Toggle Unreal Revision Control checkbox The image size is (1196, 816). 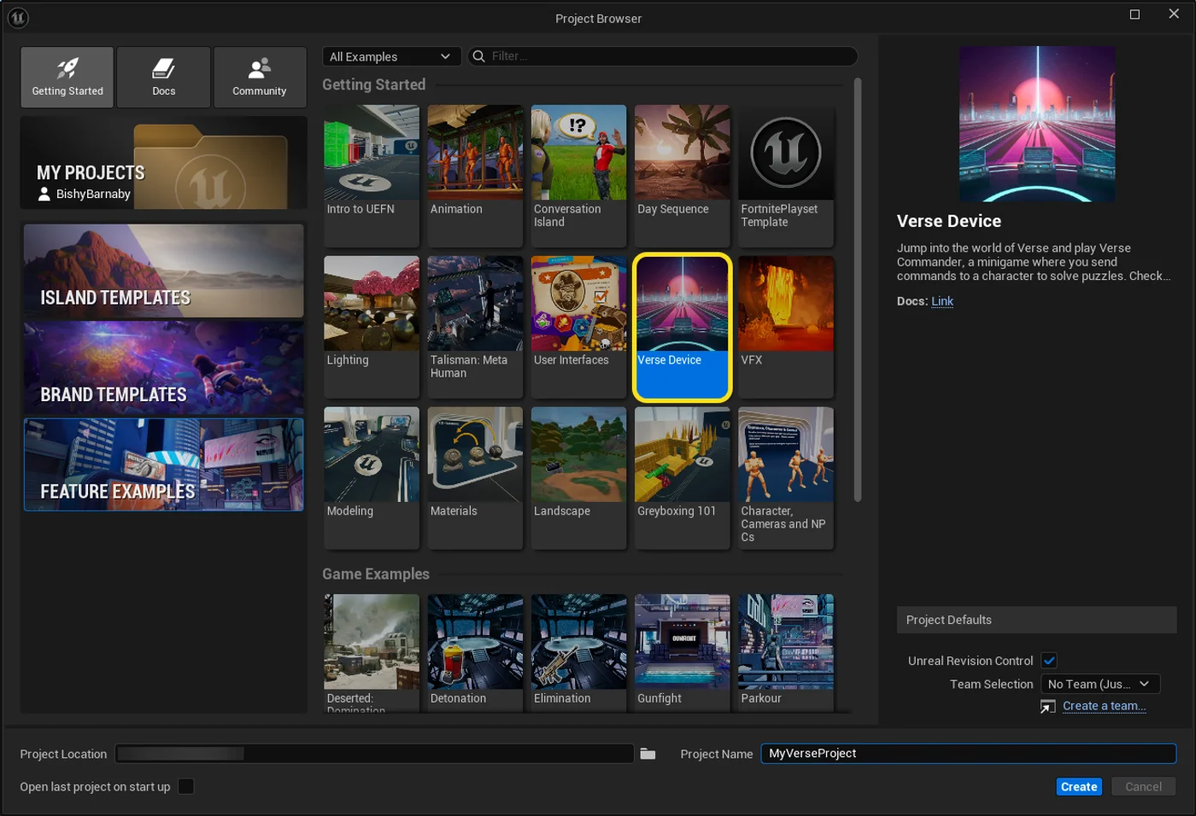(1049, 661)
